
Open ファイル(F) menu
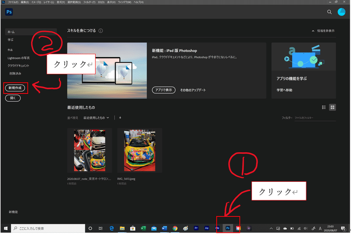point(13,2)
